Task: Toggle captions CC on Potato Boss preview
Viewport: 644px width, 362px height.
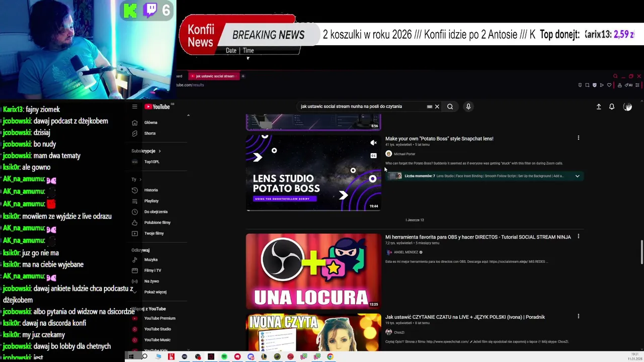Action: pos(373,156)
